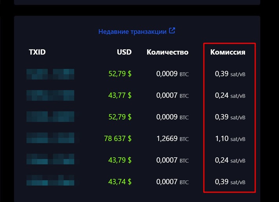Open the blurred TXID in the 43,74 $ row
The width and height of the screenshot is (279, 202).
[x=50, y=180]
